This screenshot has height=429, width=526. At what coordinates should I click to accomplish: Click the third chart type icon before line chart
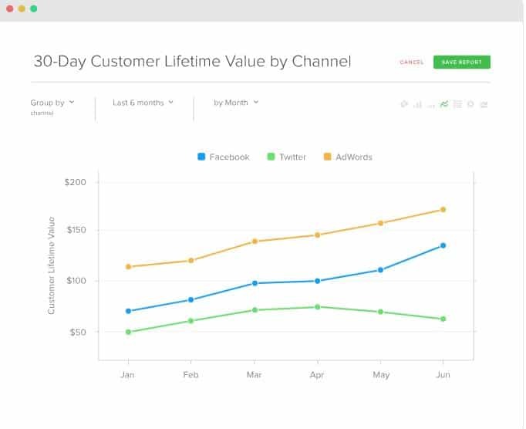(x=431, y=104)
